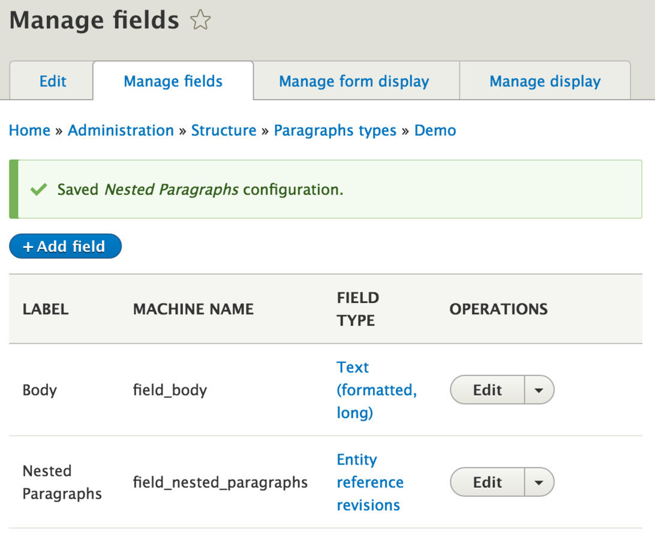This screenshot has height=540, width=655.
Task: Click the green checkmark status icon
Action: coord(38,190)
